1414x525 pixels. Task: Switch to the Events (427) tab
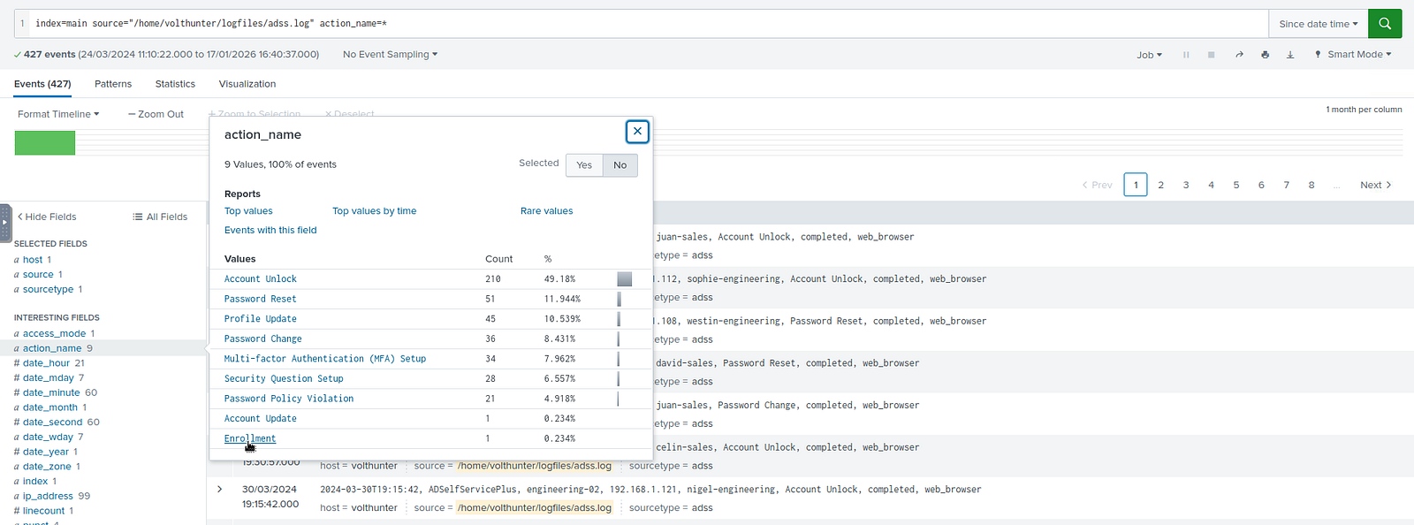pos(42,84)
